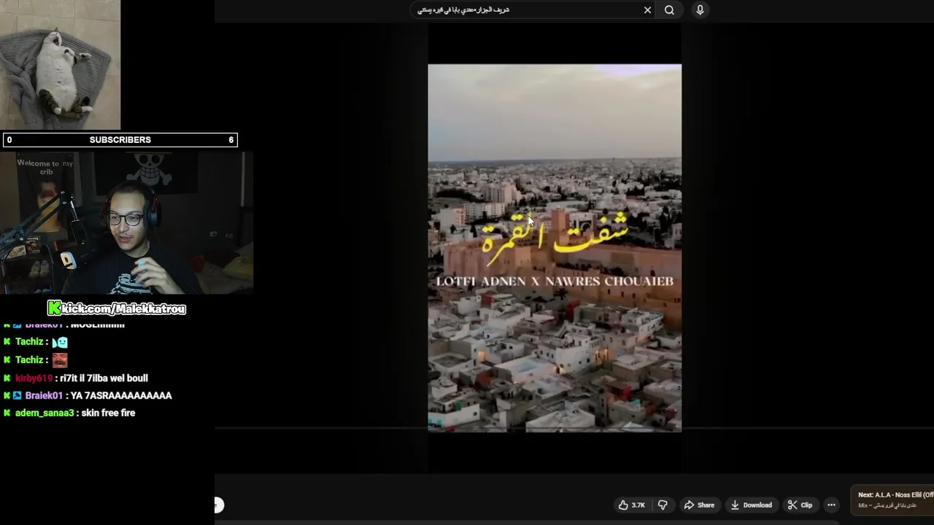Click chat message YA 7ASRAAAAAAAAAA
Image resolution: width=934 pixels, height=525 pixels.
[121, 395]
